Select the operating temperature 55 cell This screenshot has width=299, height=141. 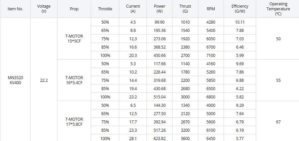[x=278, y=80]
